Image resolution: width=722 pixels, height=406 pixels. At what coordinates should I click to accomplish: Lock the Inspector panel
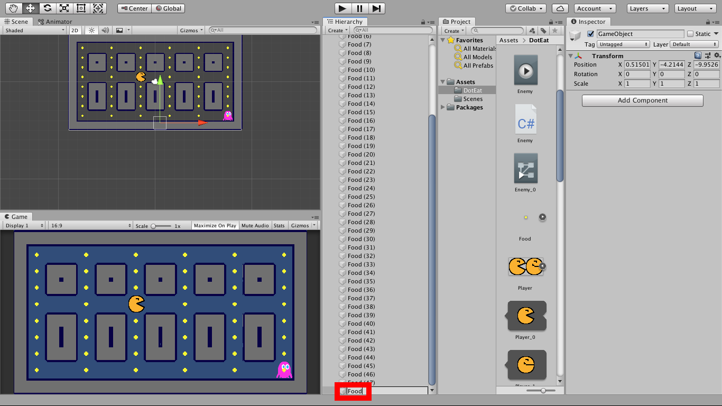point(708,22)
